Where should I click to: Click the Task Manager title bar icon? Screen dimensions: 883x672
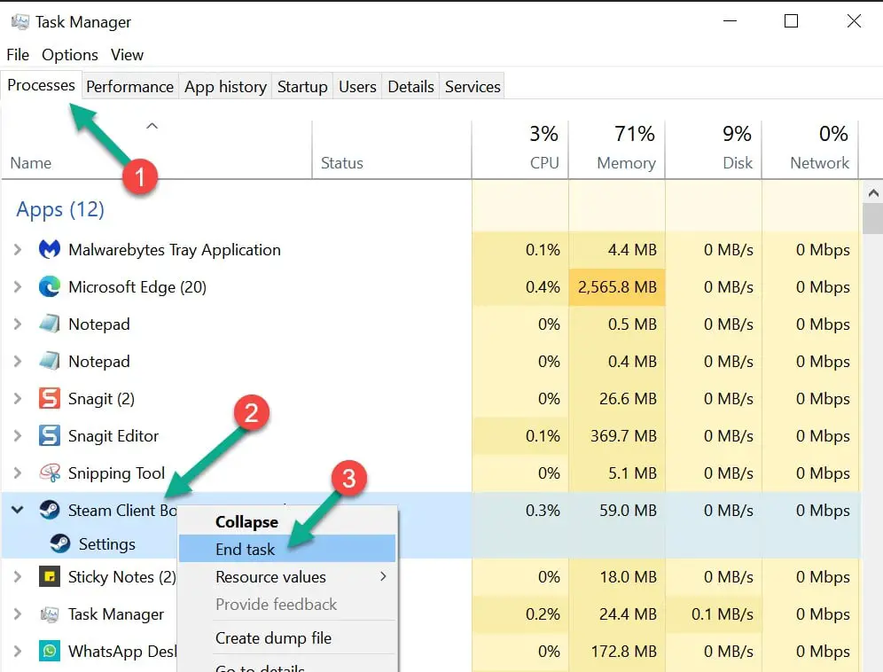[x=20, y=22]
